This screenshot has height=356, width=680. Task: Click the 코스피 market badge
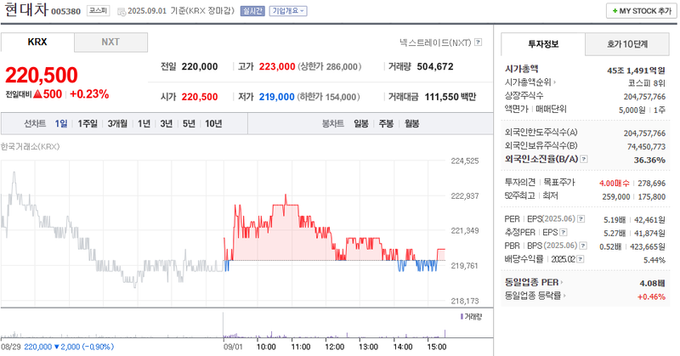98,10
